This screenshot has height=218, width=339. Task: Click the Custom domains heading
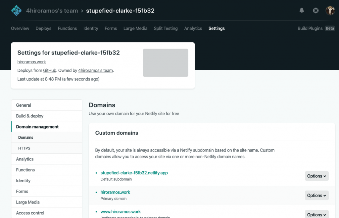coord(117,133)
